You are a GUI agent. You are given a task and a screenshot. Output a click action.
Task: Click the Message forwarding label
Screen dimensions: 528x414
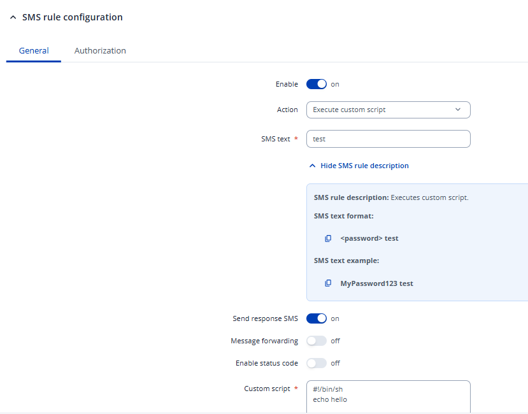tap(264, 341)
